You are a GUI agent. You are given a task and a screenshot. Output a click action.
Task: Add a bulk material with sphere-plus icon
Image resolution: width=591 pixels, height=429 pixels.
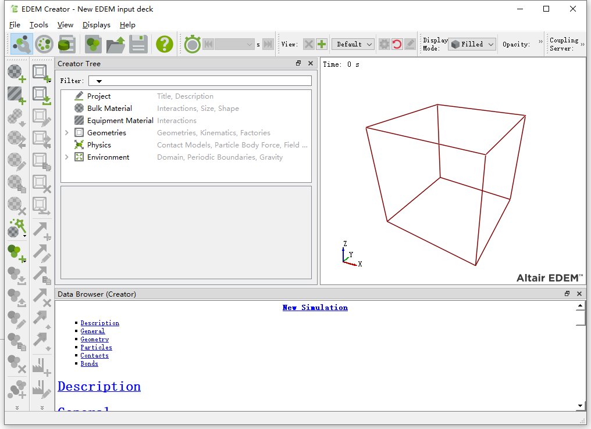17,73
